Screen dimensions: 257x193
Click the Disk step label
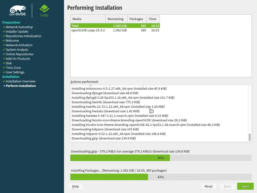coord(9,63)
